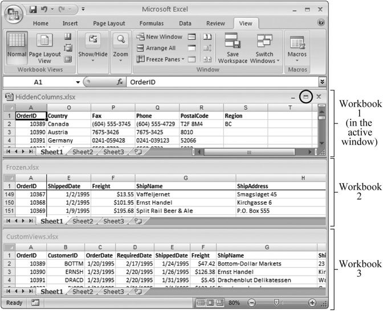Click the insert function fx icon

pos(120,82)
